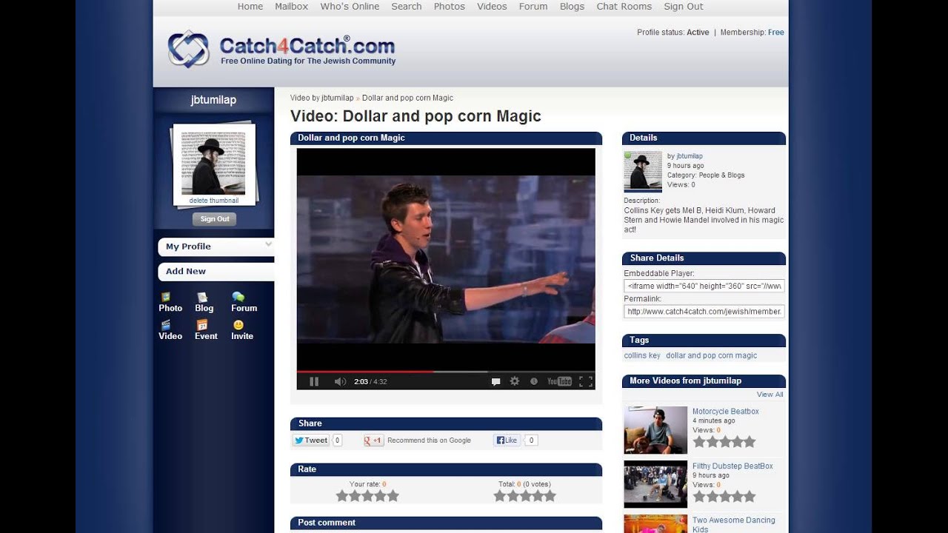Open Filthy Dubstep BeatBox video link

click(x=732, y=466)
